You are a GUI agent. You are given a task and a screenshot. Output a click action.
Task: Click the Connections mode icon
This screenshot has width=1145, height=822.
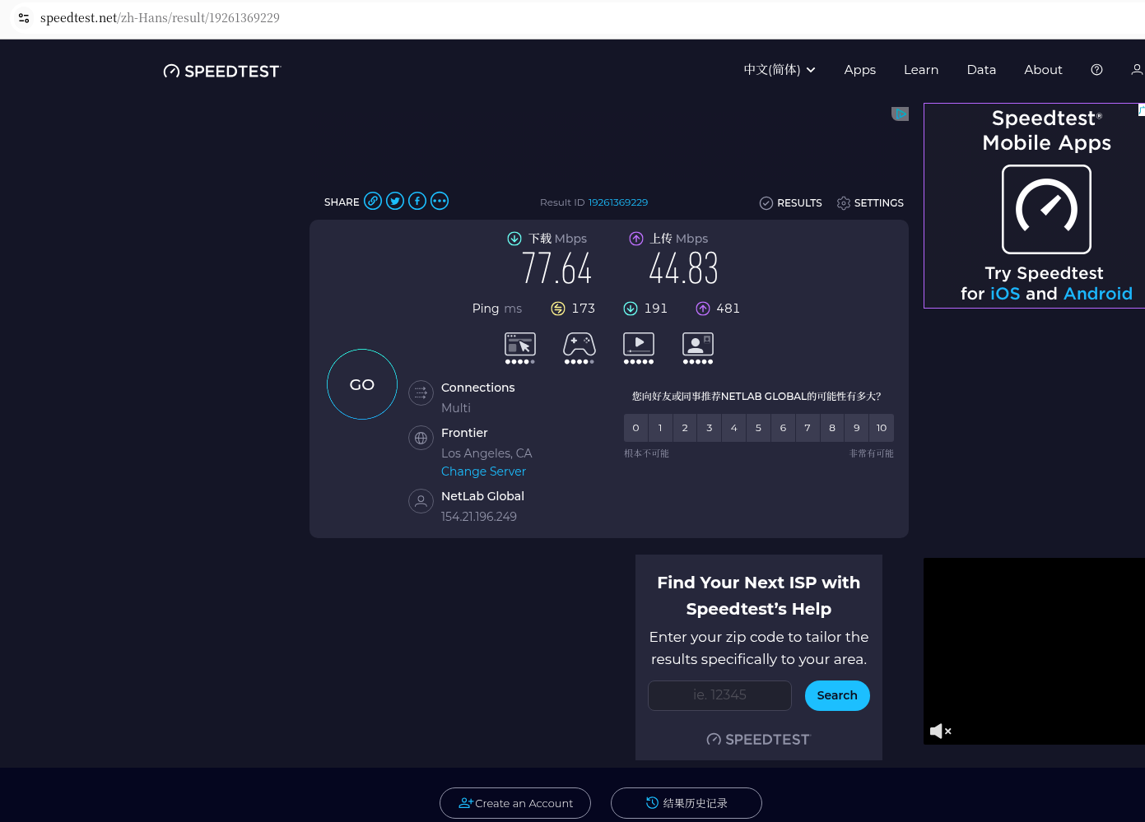click(421, 392)
